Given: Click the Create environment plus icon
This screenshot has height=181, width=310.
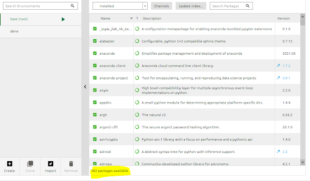Looking at the screenshot, I should pos(10,164).
